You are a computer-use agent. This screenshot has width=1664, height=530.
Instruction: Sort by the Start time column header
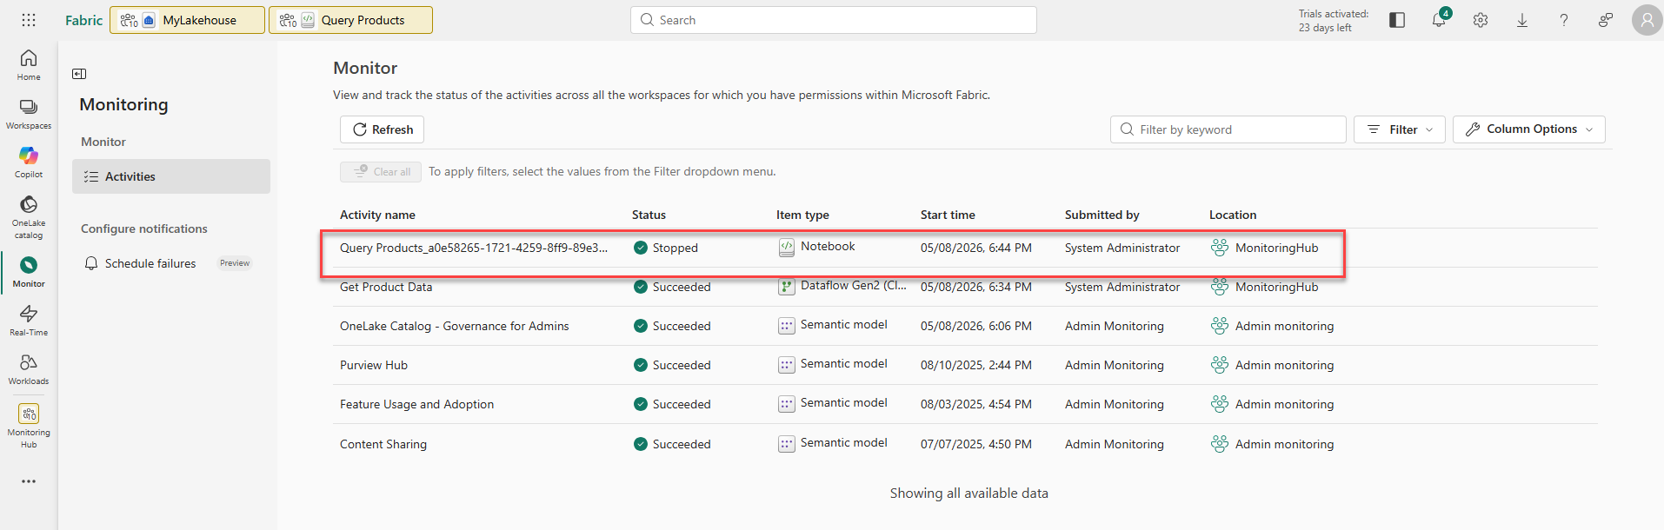point(948,215)
